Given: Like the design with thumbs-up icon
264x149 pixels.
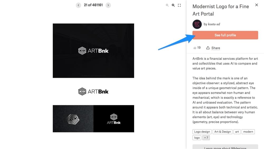Looking at the screenshot, I should point(195,48).
